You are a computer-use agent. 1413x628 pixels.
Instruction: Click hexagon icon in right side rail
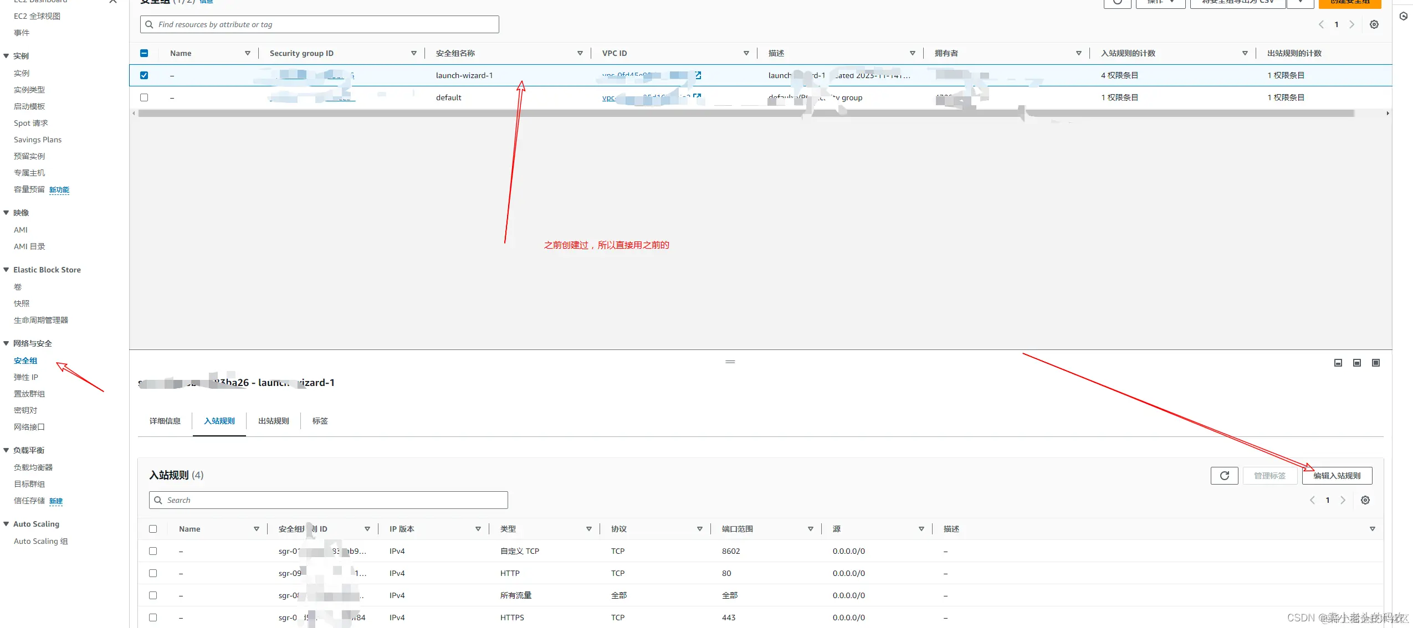[1403, 16]
